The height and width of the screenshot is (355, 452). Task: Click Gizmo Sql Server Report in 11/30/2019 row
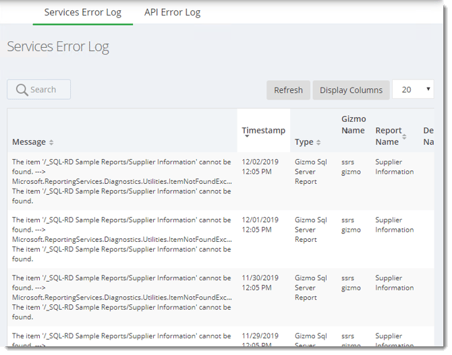pos(311,288)
